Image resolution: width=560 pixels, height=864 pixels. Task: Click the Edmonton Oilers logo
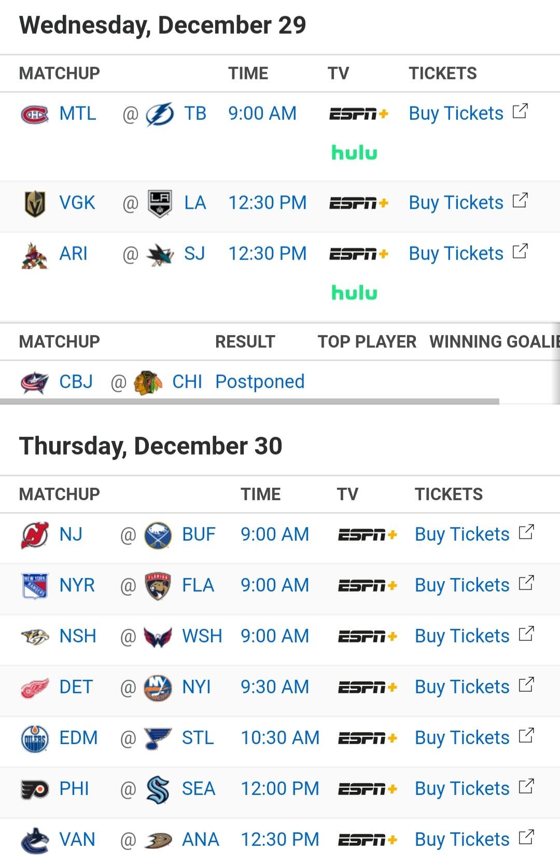pyautogui.click(x=35, y=738)
